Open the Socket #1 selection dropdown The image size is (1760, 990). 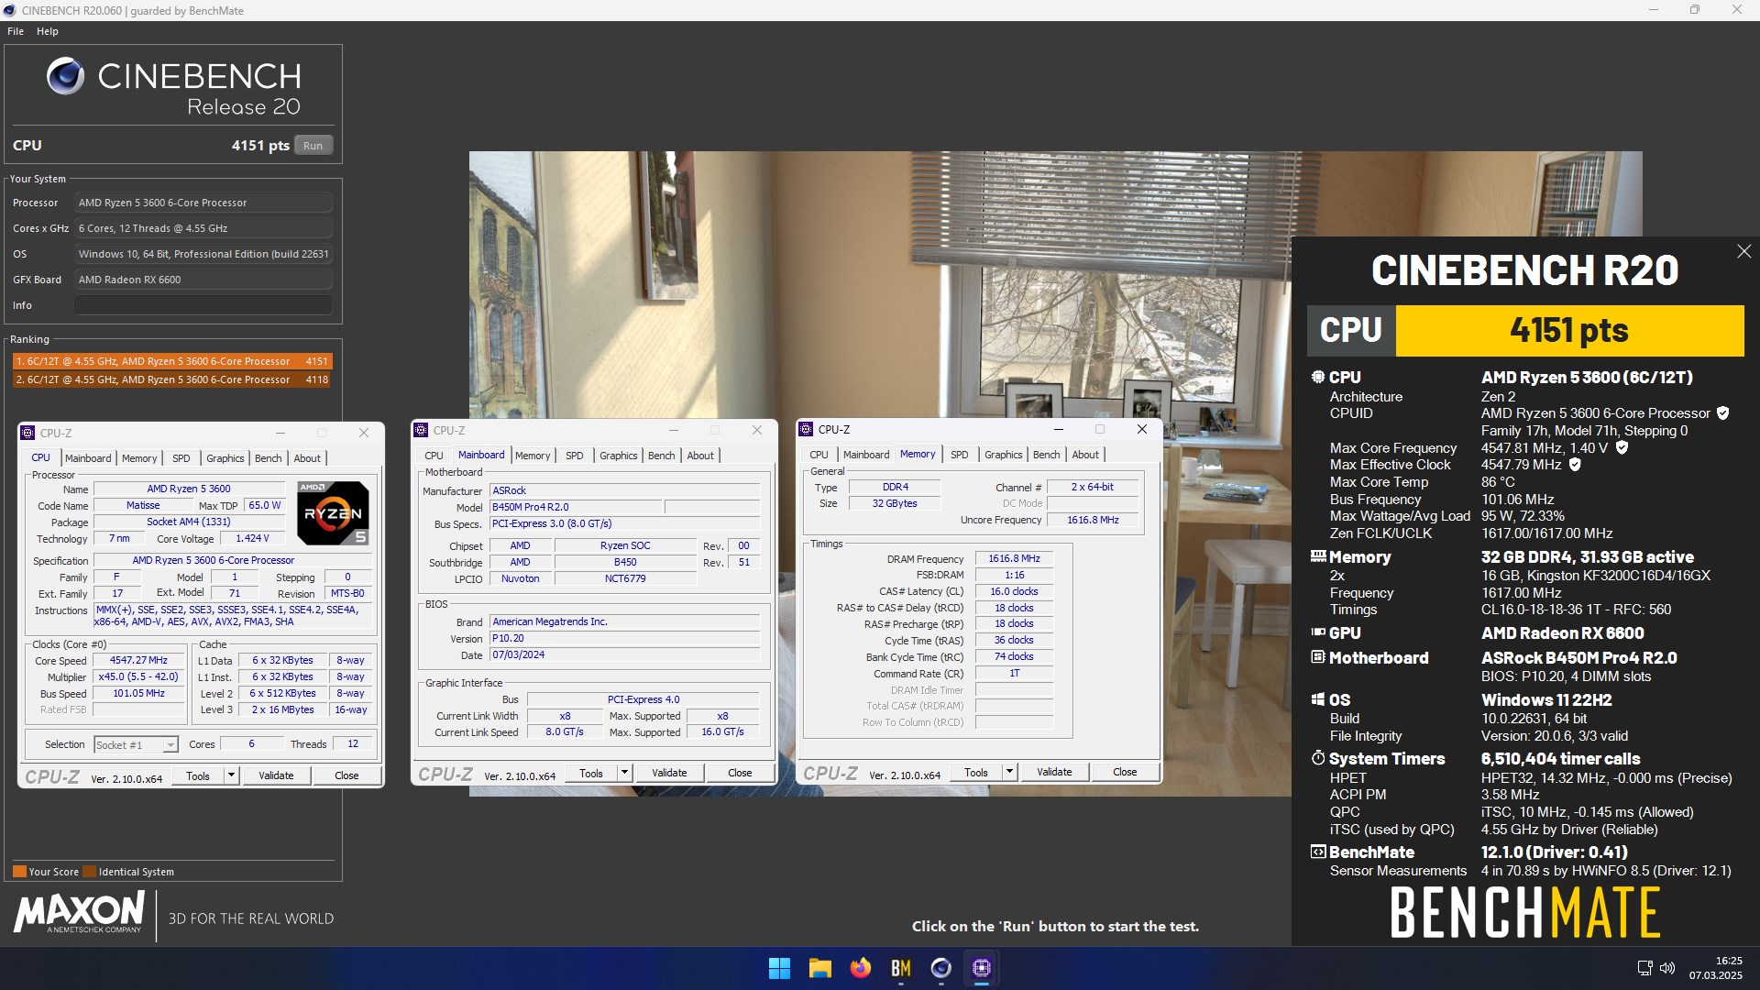tap(170, 745)
